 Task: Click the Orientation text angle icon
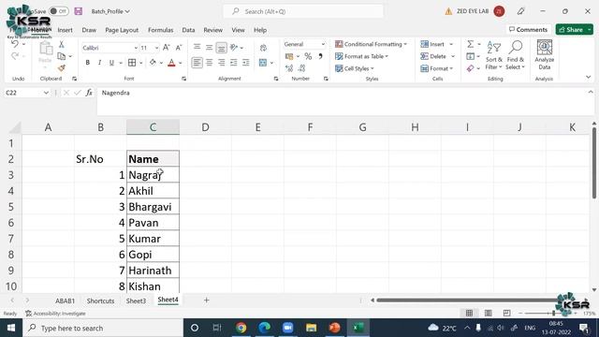coord(234,48)
